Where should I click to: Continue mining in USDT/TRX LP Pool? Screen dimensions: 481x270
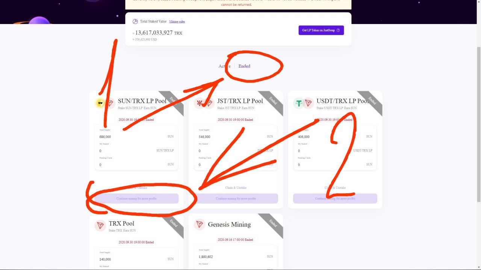pos(335,198)
